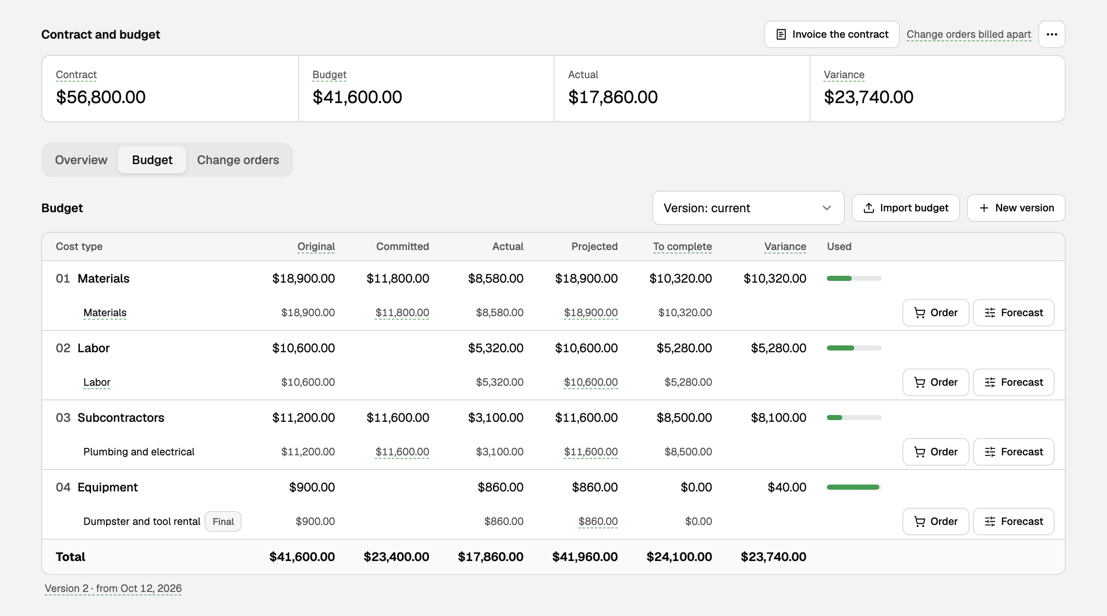Click Labor projected $10,600.00 sub-row value

coord(591,382)
